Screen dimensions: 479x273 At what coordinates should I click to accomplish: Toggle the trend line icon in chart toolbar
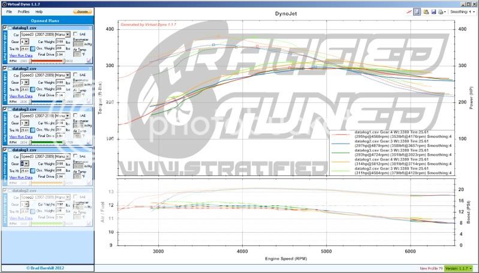(409, 12)
